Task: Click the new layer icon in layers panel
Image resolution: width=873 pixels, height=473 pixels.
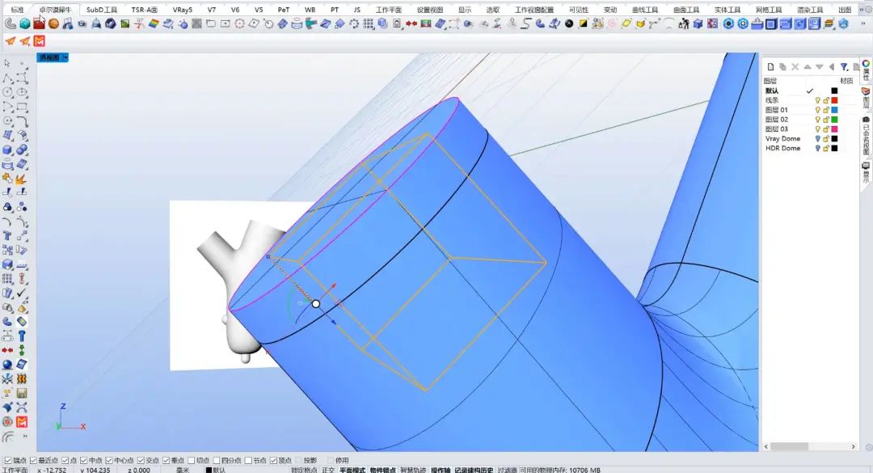Action: (771, 67)
